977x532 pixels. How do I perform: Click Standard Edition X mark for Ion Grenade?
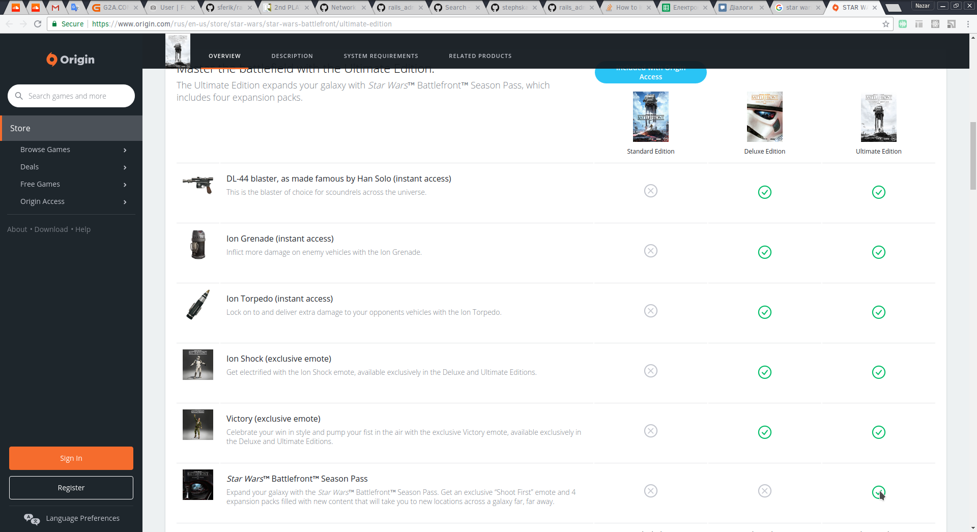point(651,251)
